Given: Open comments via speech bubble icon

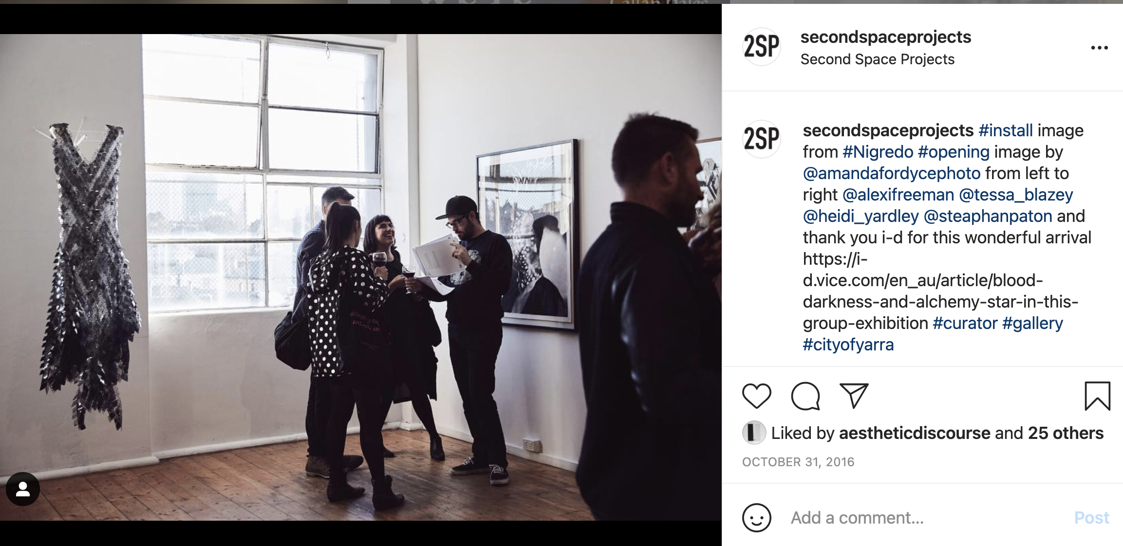Looking at the screenshot, I should pyautogui.click(x=805, y=396).
